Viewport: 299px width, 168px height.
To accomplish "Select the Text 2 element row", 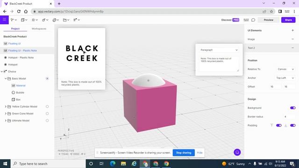I will click(x=271, y=48).
